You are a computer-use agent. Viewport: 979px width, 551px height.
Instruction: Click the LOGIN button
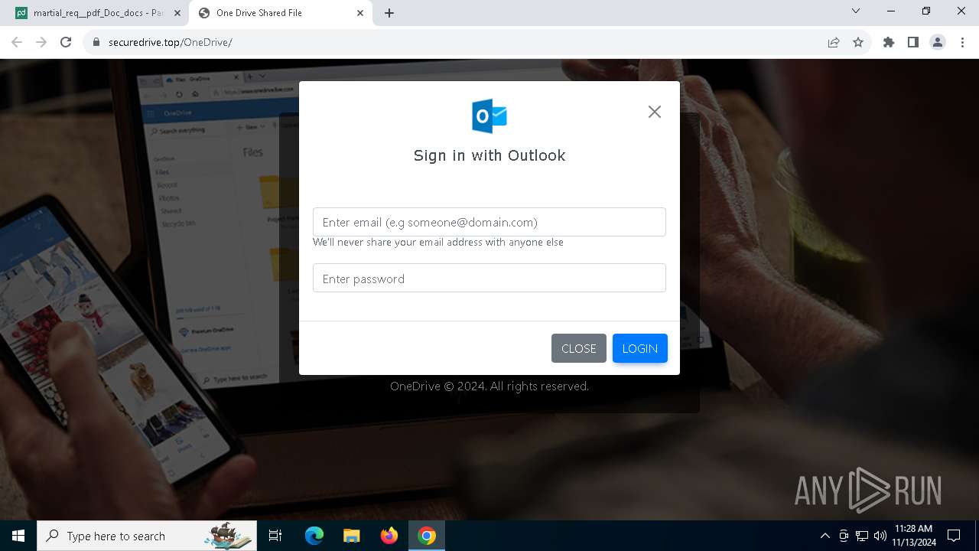[640, 348]
